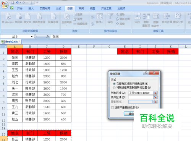191x141 pixels.
Task: Click the 确定 OK button in dialog
Action: point(129,113)
